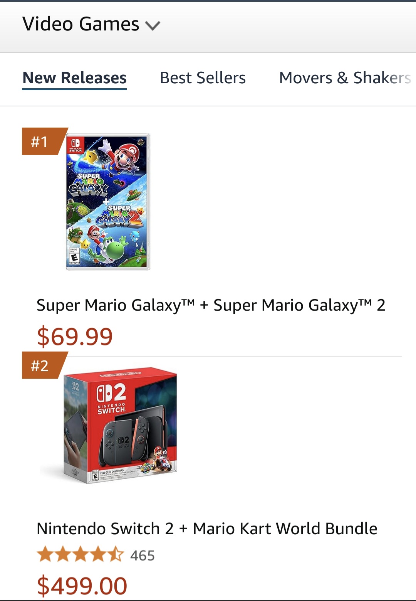This screenshot has width=416, height=601.
Task: Click the $499.00 price
Action: coord(82,586)
